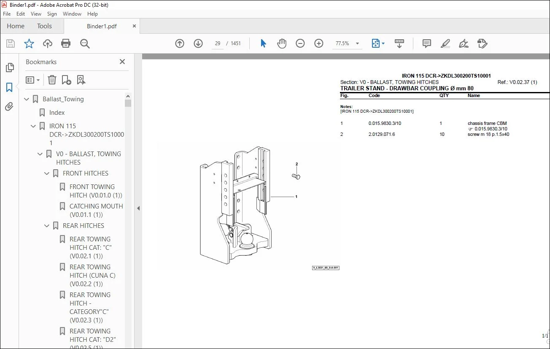The image size is (550, 349).
Task: Open the Edit menu
Action: pyautogui.click(x=21, y=14)
